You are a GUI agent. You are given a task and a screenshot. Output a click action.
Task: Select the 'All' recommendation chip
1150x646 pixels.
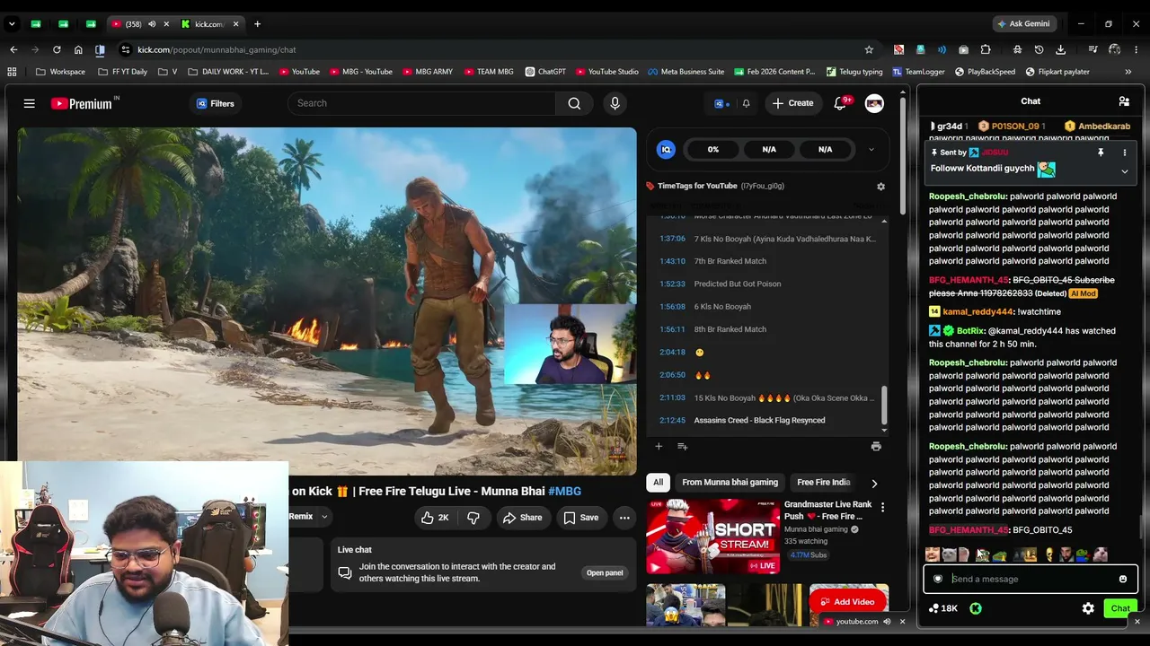[x=658, y=483]
